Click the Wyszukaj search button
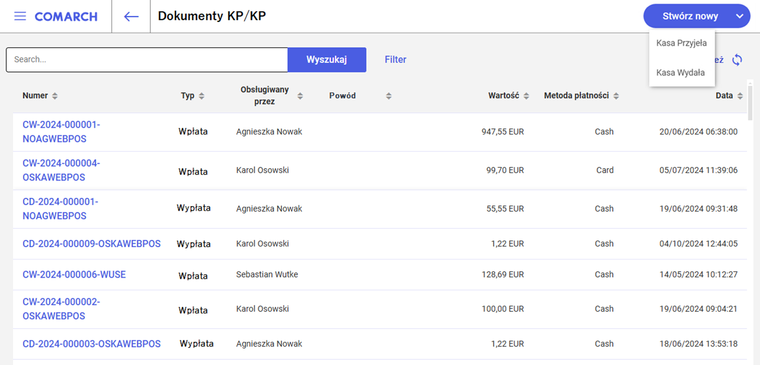Screen dimensions: 760x365 327,60
